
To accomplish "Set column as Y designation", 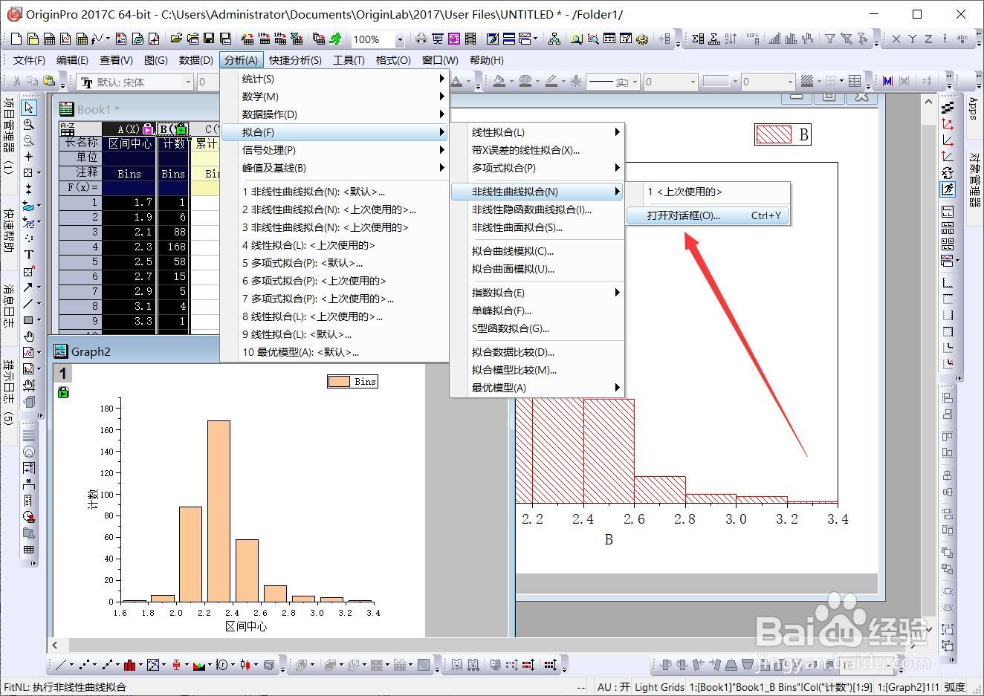I will click(x=912, y=39).
